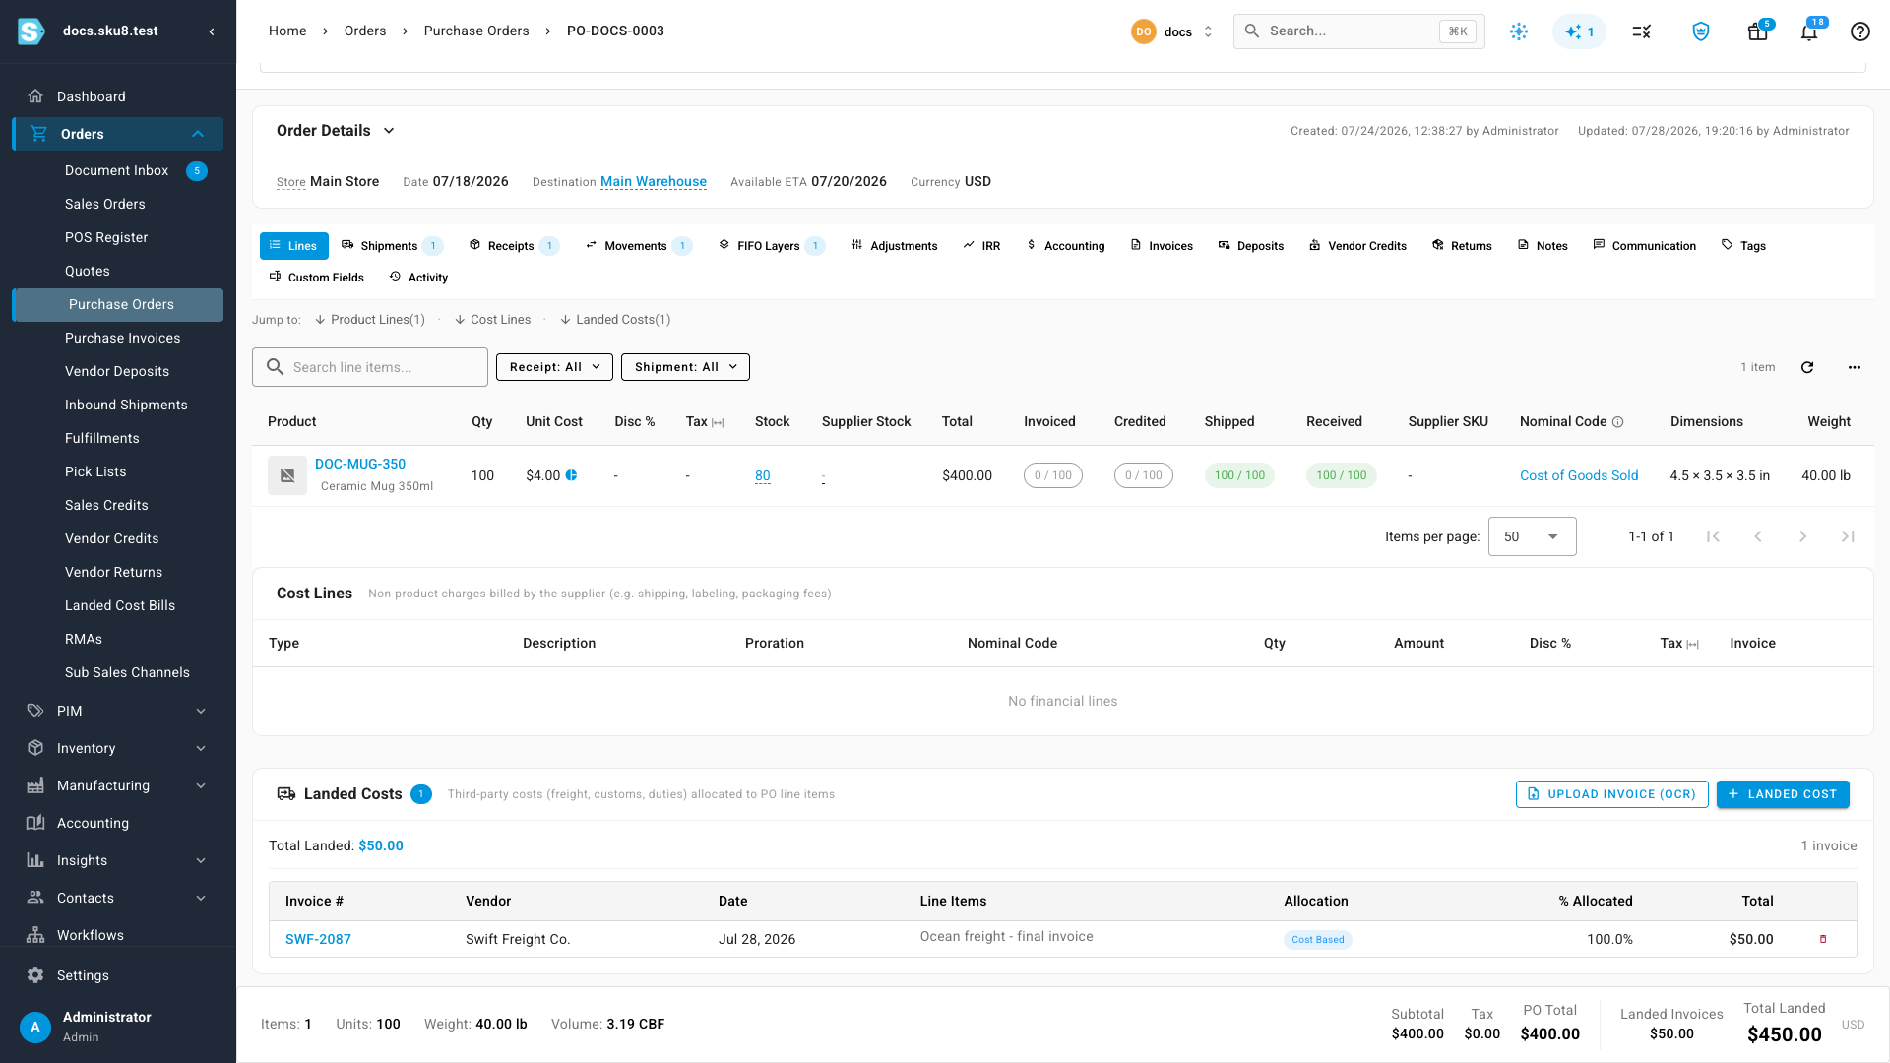Go to the previous page of line items
Screen dimensions: 1890x1063
pyautogui.click(x=1758, y=536)
